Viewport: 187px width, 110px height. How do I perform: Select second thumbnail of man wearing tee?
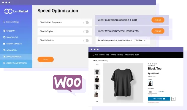coord(97,79)
